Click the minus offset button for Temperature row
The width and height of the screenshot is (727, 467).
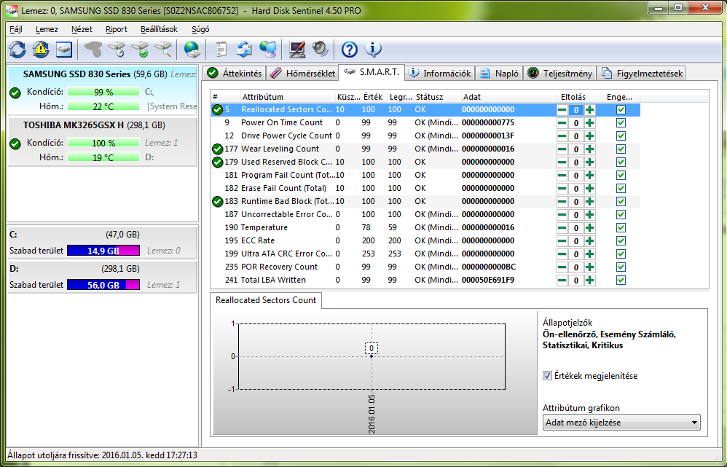[x=562, y=228]
